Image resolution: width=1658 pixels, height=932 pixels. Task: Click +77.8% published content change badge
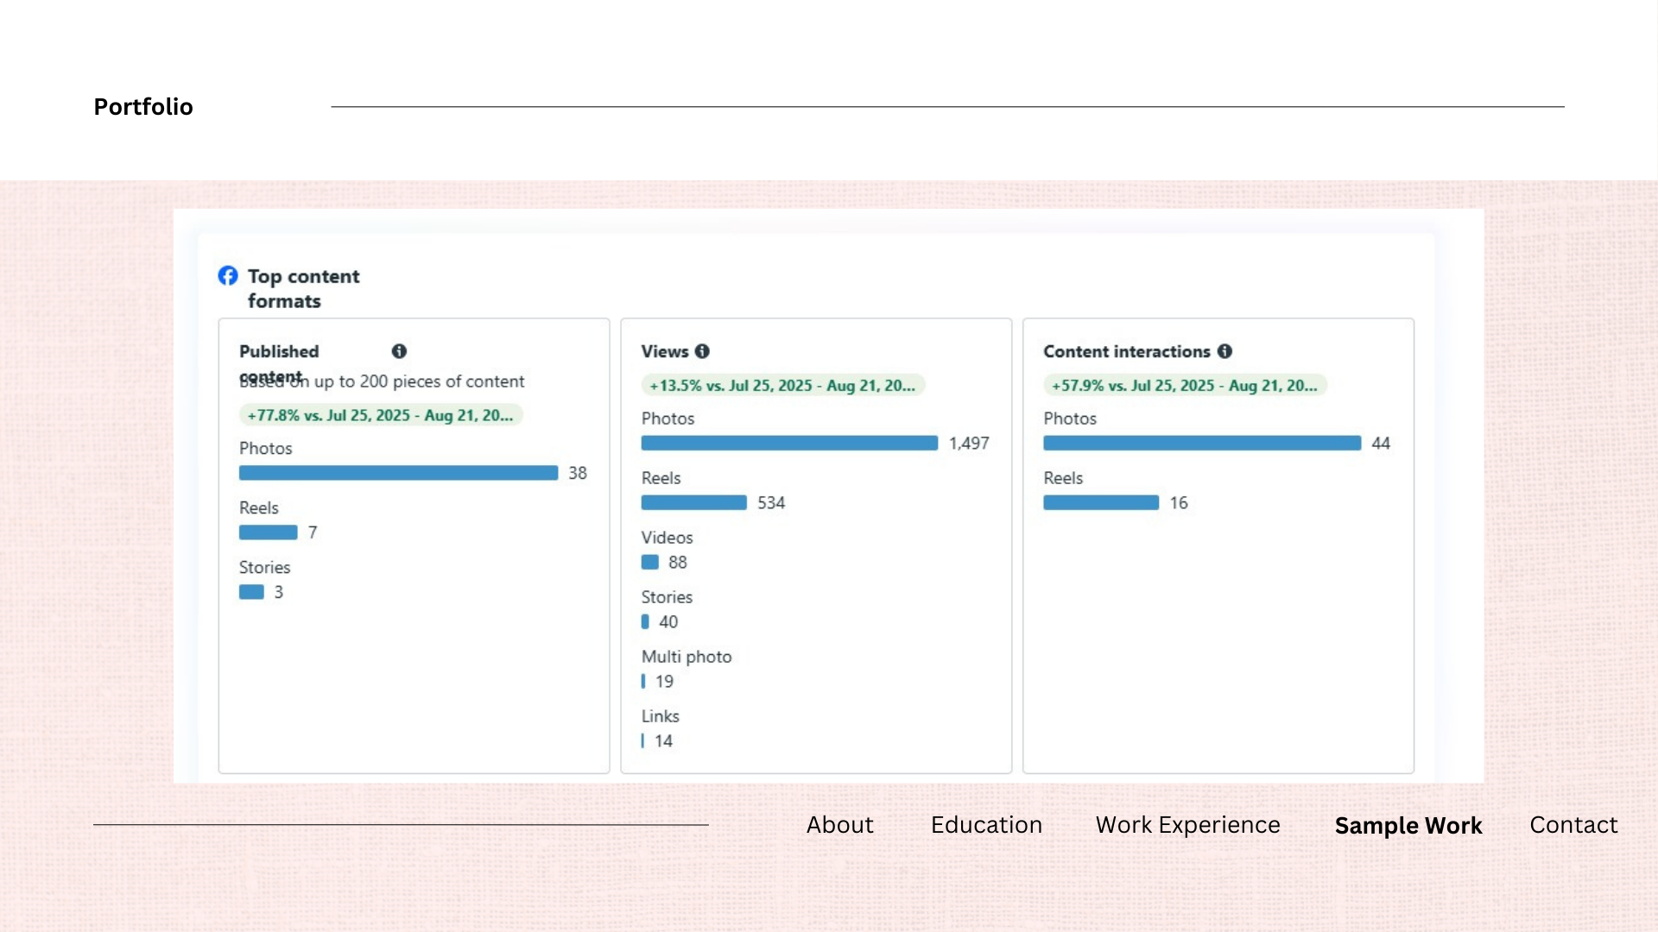click(380, 415)
